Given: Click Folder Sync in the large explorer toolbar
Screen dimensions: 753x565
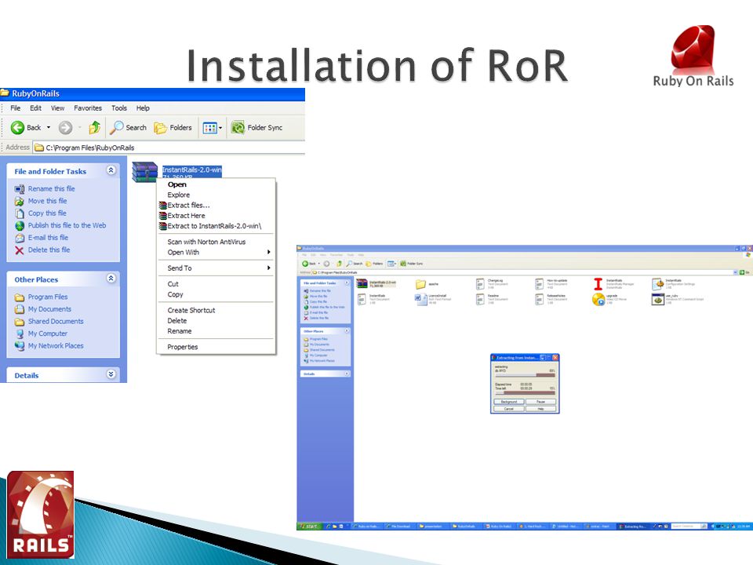Looking at the screenshot, I should point(256,127).
